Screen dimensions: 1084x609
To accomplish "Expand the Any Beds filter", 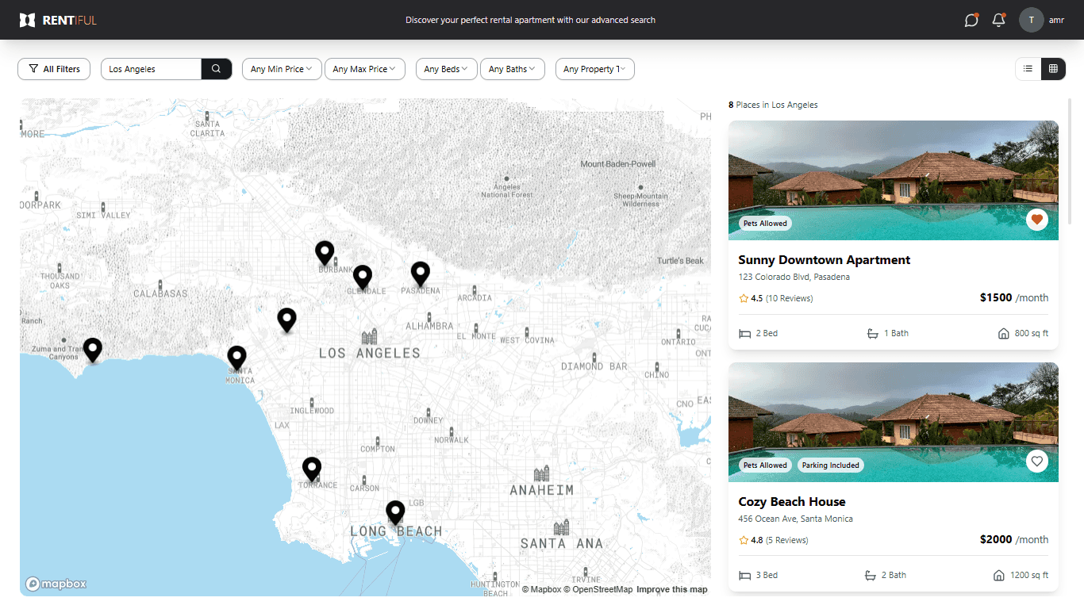I will 446,69.
